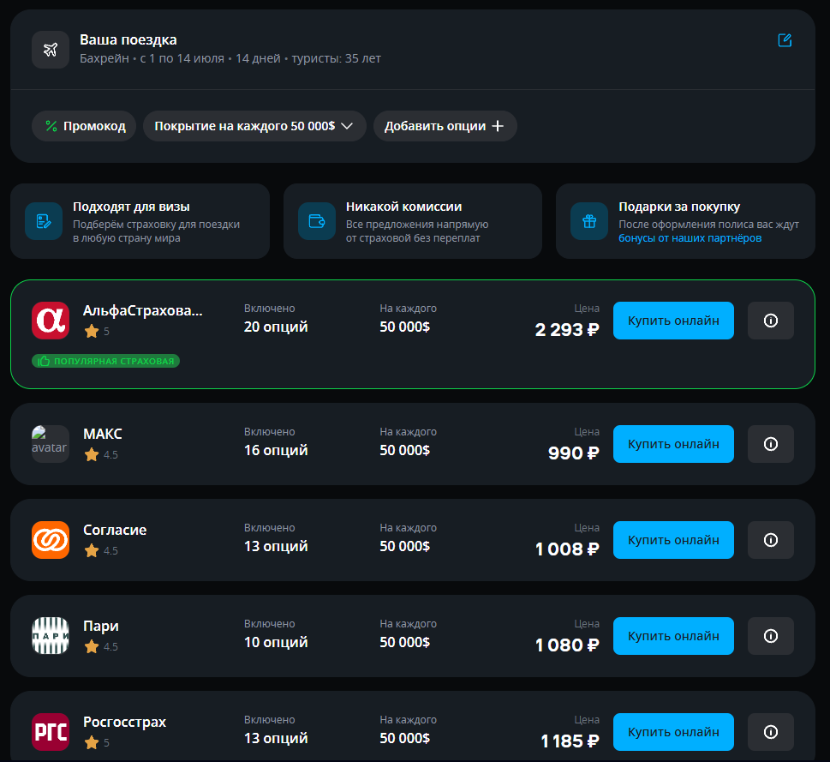830x762 pixels.
Task: Click the airplane trip icon
Action: [51, 50]
